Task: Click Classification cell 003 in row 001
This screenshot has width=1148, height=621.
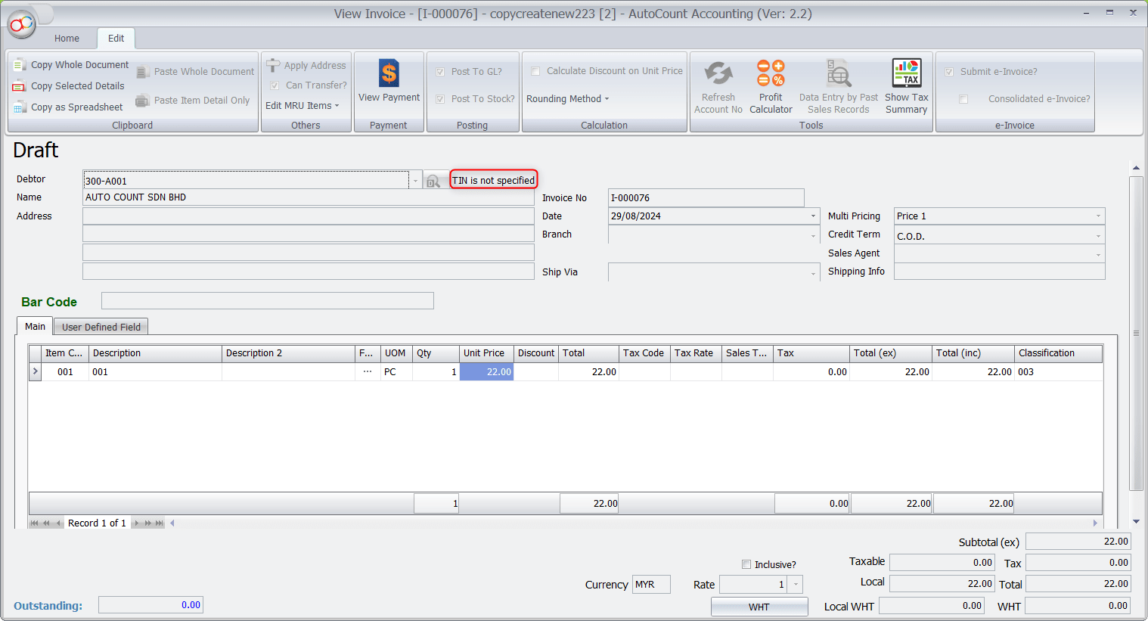Action: [x=1058, y=372]
